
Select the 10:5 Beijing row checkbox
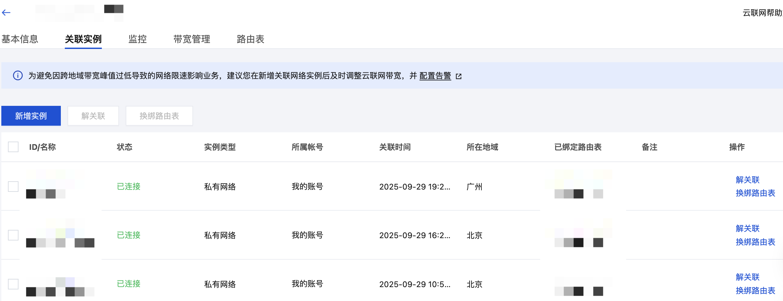[13, 284]
